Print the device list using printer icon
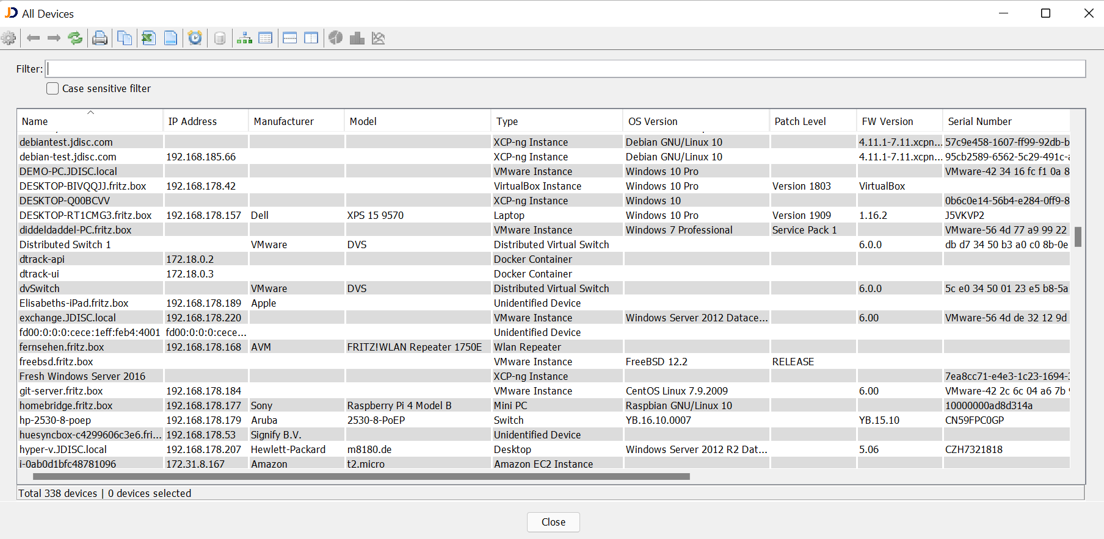The width and height of the screenshot is (1104, 539). [100, 38]
